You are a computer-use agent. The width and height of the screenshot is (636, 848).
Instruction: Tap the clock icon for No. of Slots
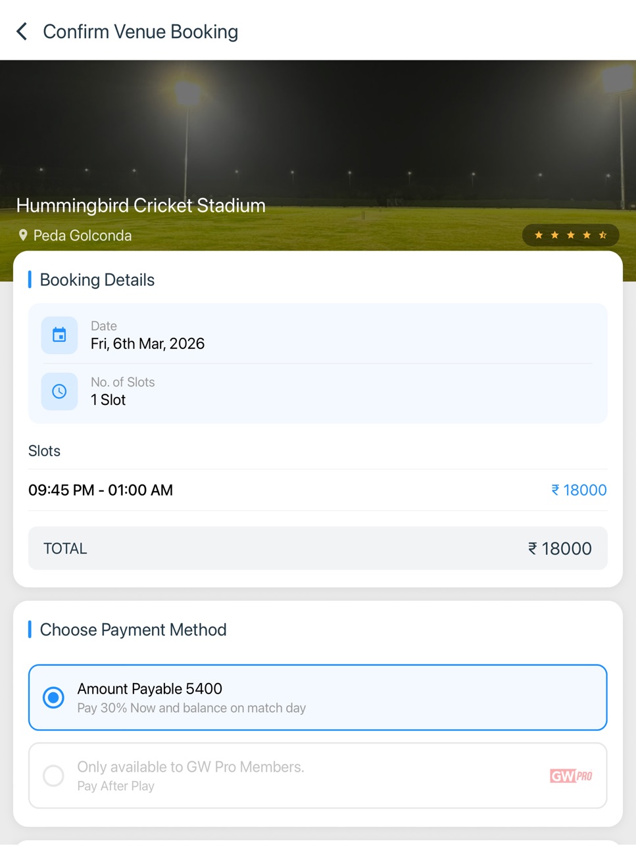coord(59,392)
